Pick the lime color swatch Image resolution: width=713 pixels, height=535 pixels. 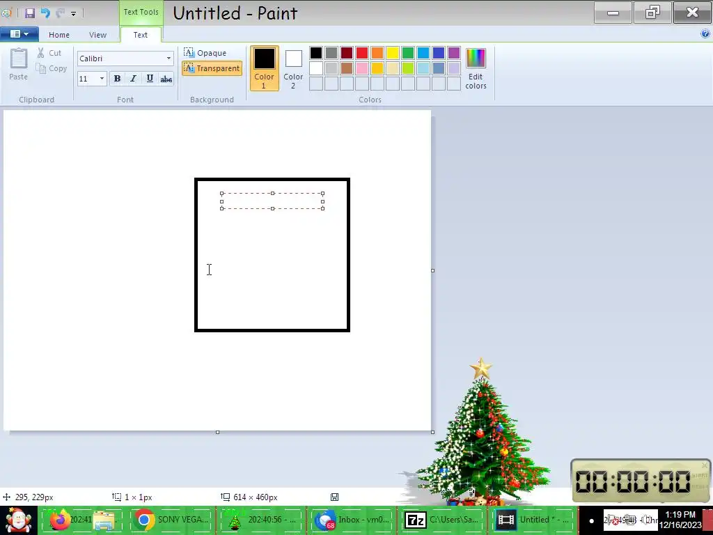point(408,68)
